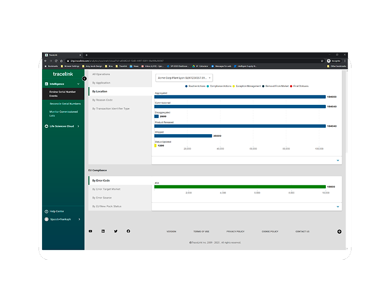
Task: Open the Intelligent Supply N... bookmark
Action: [x=245, y=66]
